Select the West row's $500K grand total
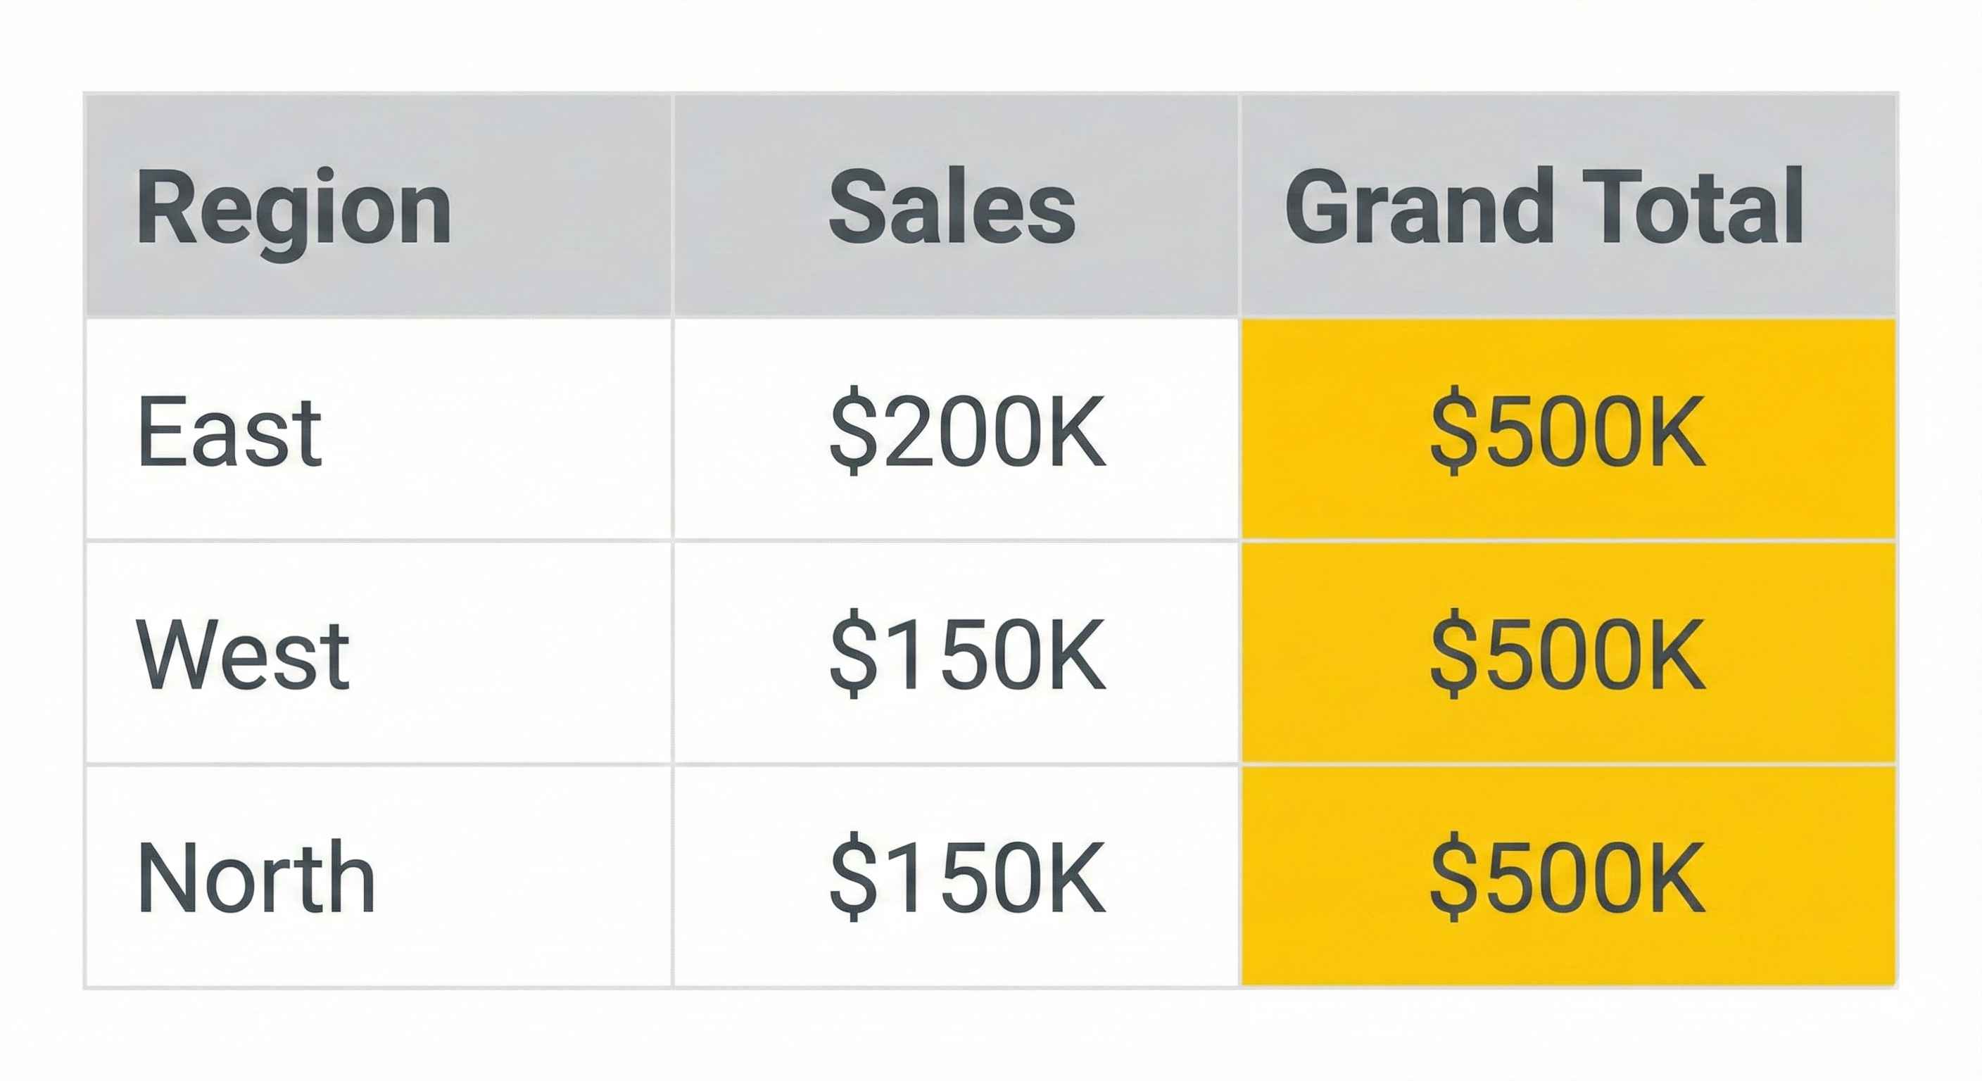Viewport: 1982px width, 1081px height. click(x=1567, y=654)
